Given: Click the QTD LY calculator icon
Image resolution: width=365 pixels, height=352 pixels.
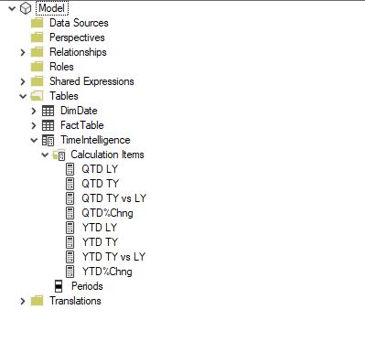Looking at the screenshot, I should point(70,169).
